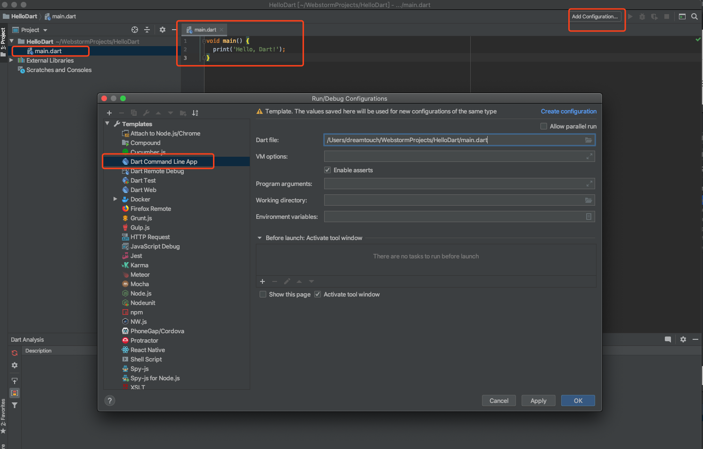Screen dimensions: 703x449
Task: Edit environment variables list icon
Action: click(589, 216)
